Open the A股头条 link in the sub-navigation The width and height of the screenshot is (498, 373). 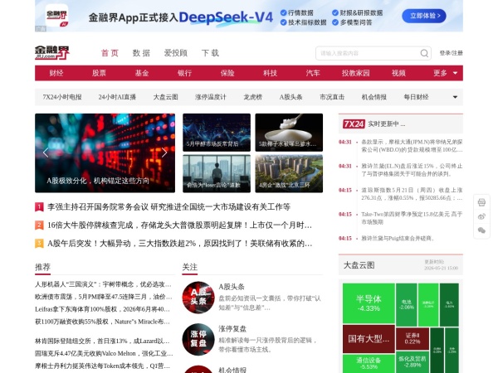(x=291, y=97)
